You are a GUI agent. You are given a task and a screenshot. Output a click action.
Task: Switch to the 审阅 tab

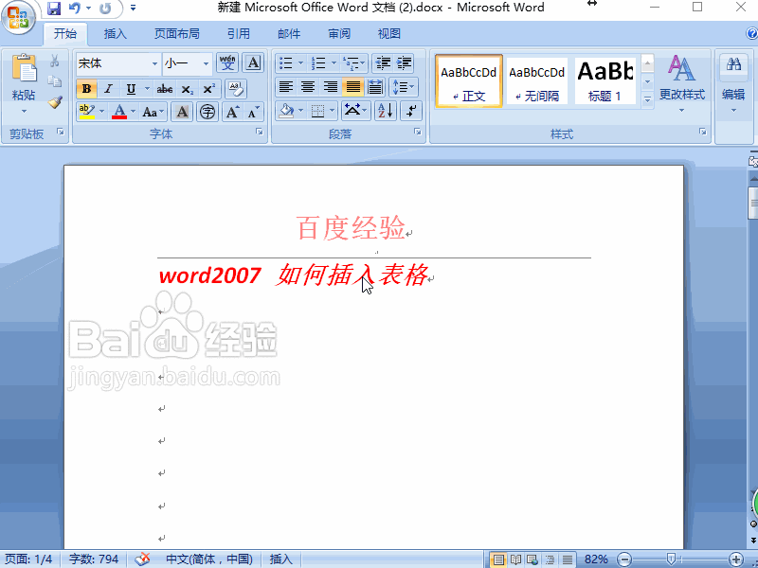(339, 34)
